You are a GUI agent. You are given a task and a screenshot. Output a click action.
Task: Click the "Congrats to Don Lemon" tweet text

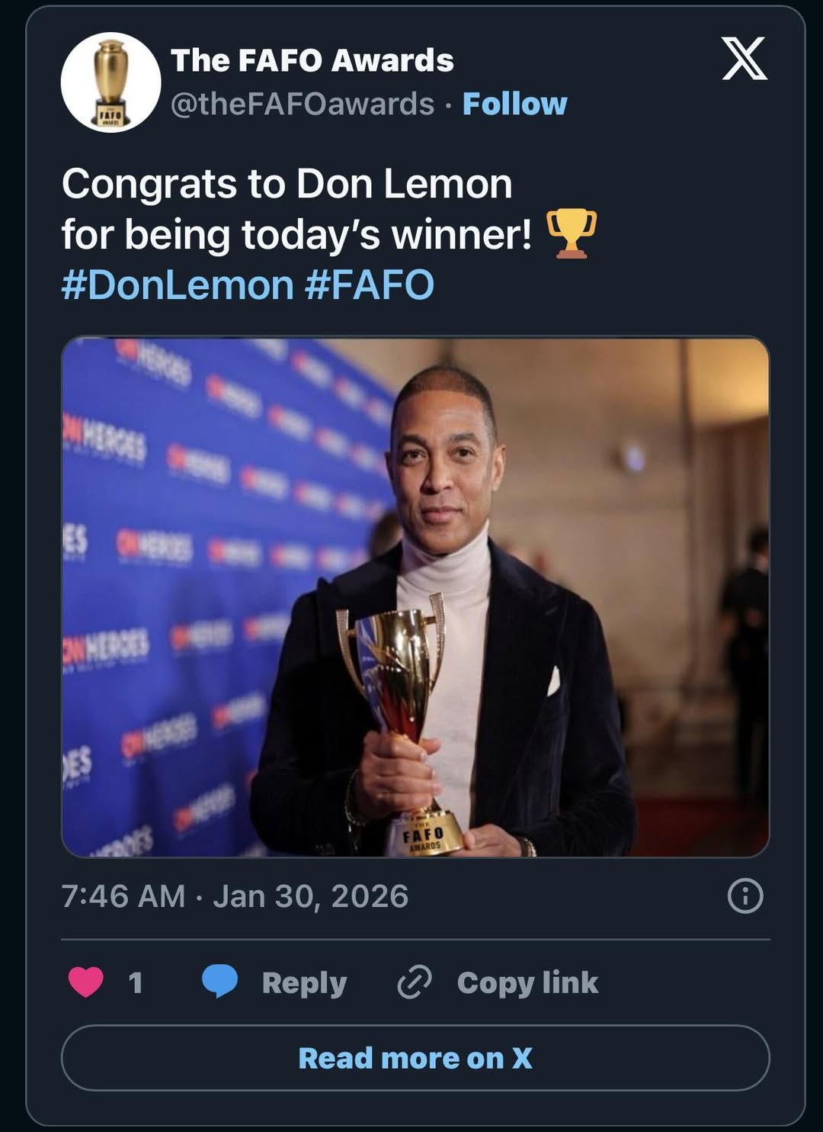pyautogui.click(x=287, y=185)
